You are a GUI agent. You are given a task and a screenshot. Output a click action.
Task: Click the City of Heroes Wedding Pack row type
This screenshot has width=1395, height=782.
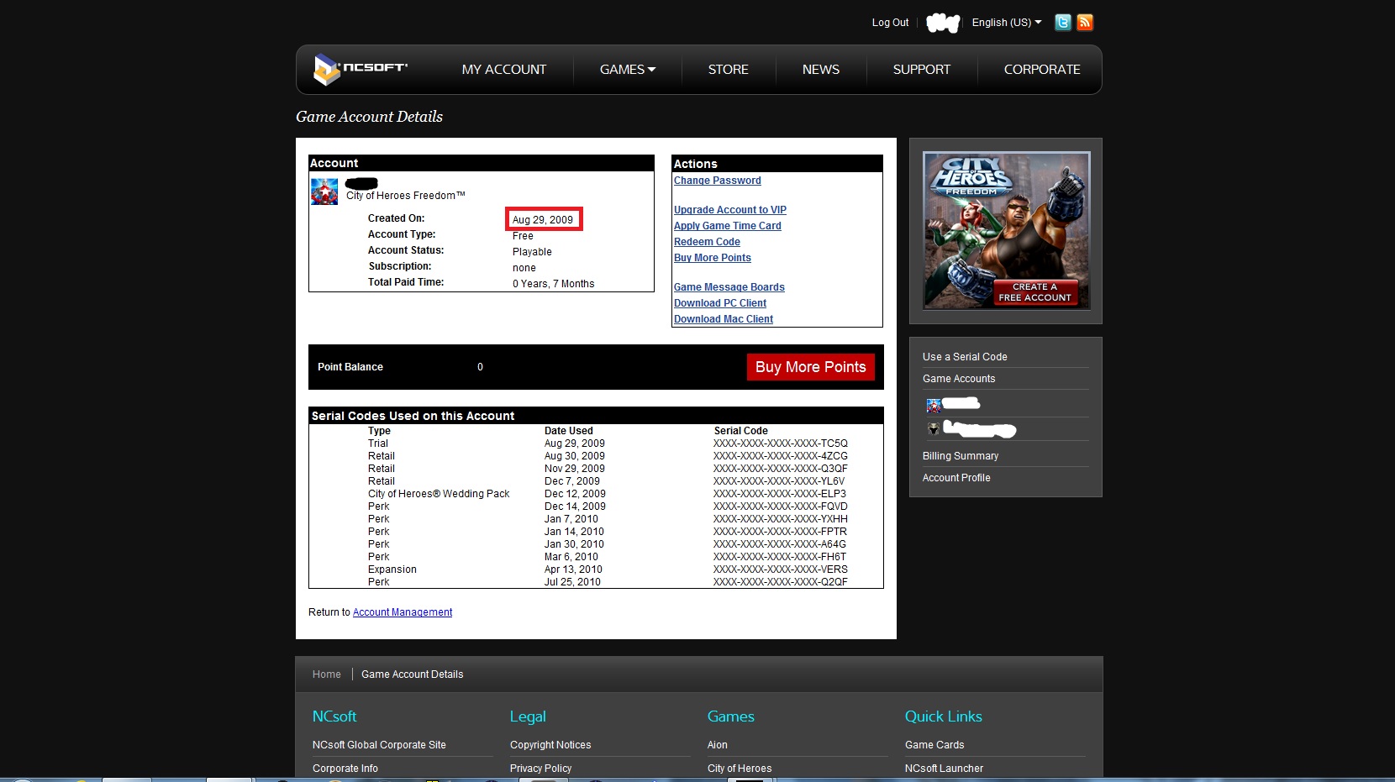coord(439,494)
